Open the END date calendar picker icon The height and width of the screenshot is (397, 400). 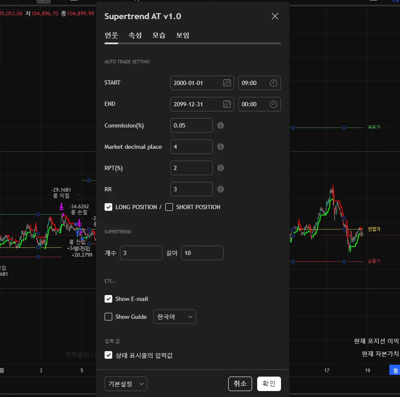tap(227, 104)
